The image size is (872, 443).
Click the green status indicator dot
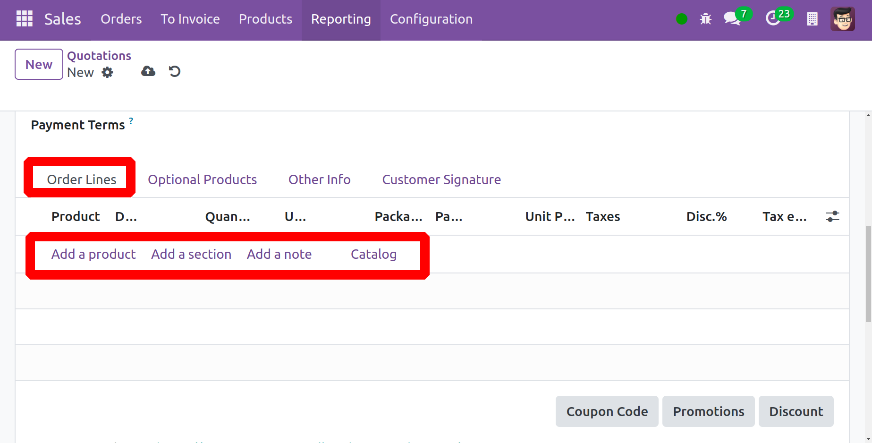click(681, 19)
